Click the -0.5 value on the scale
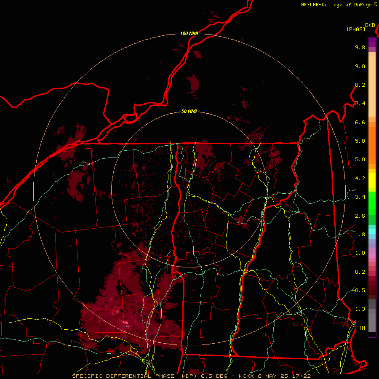 click(358, 290)
